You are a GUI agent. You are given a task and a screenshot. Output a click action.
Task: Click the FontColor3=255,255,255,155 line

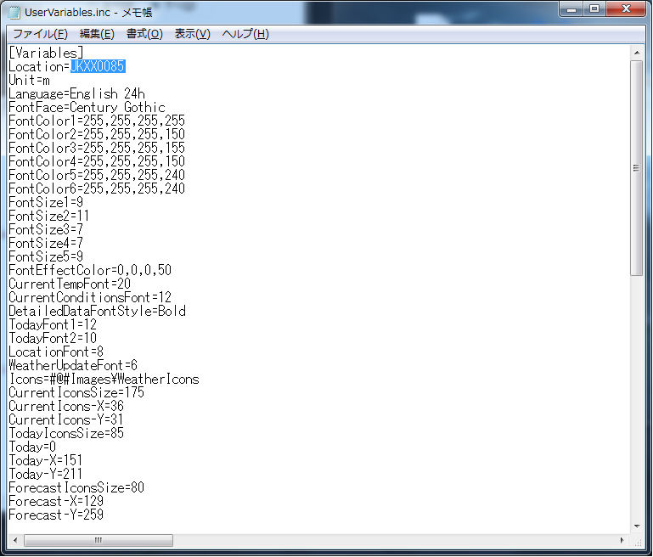coord(97,148)
